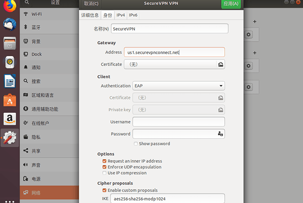Click third gear icon in Network panel

pos(249,87)
